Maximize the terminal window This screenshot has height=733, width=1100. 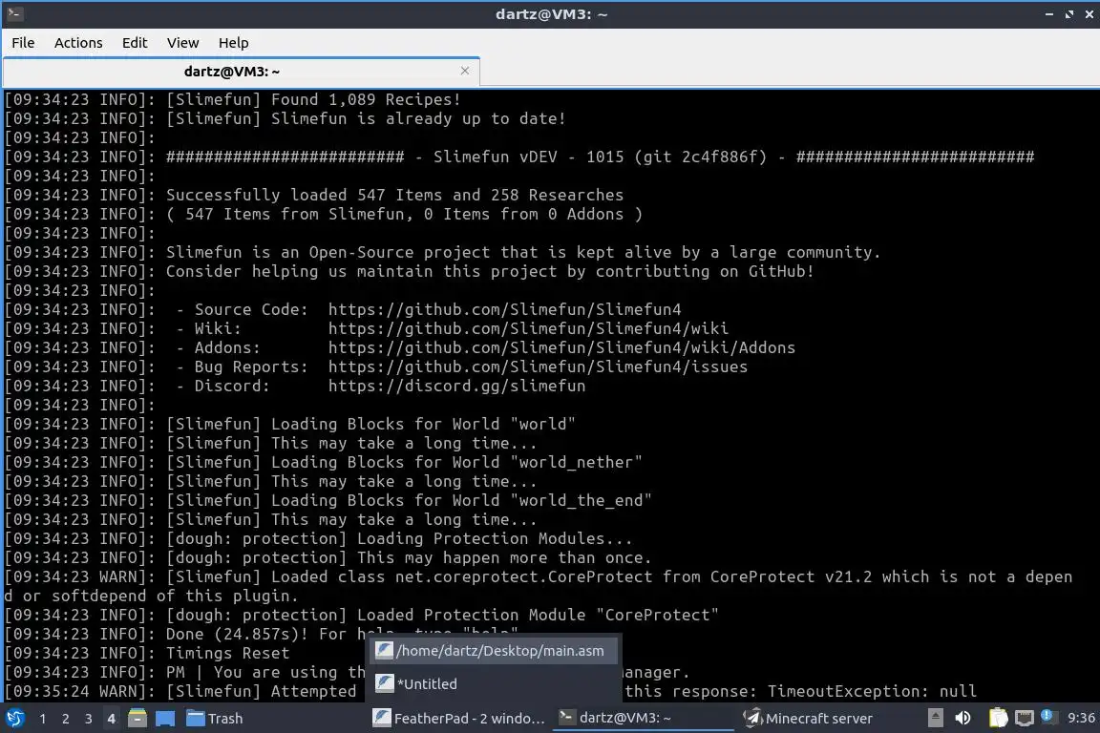[1069, 14]
